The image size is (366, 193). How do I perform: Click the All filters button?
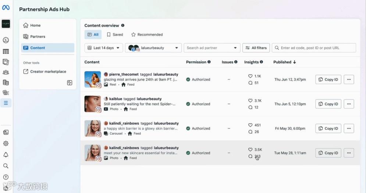coord(256,48)
